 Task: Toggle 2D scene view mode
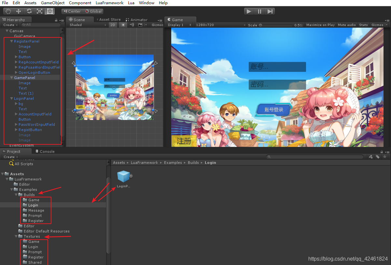pos(113,25)
